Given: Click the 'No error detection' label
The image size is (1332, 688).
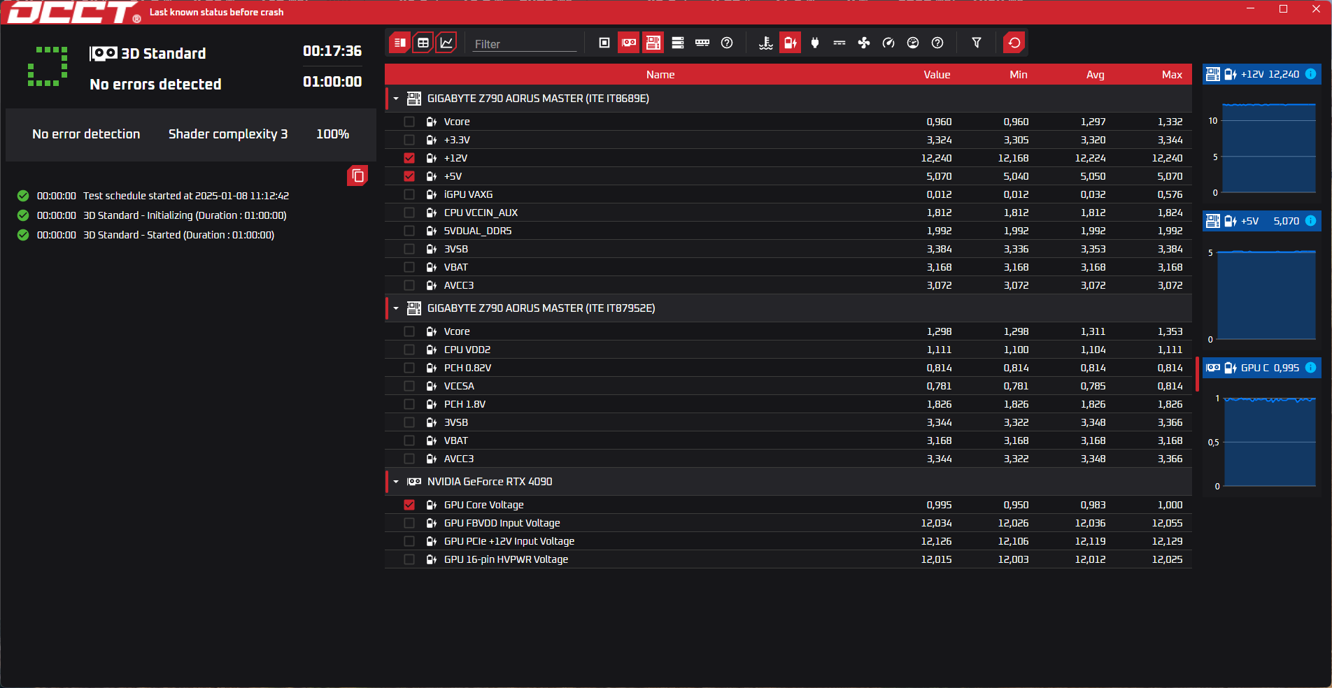Looking at the screenshot, I should 86,134.
